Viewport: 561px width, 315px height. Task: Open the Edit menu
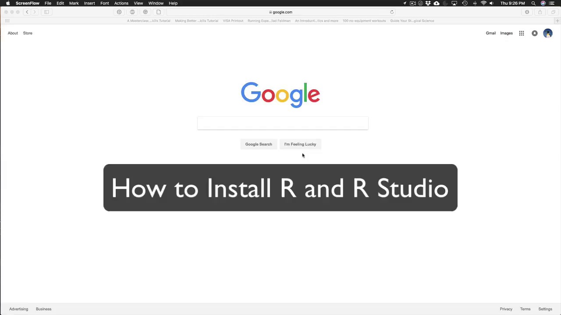coord(60,3)
